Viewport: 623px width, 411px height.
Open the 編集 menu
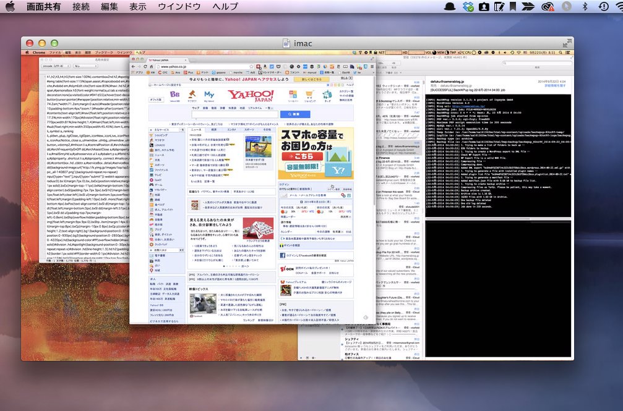pyautogui.click(x=110, y=6)
